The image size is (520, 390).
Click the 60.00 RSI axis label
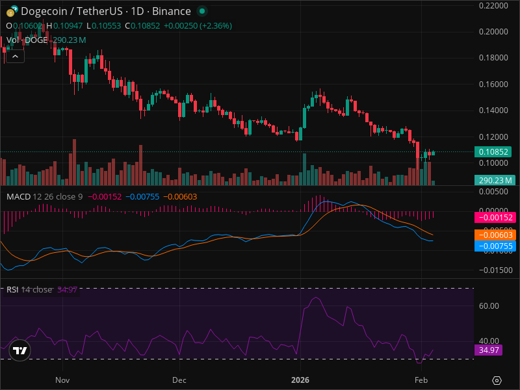489,305
